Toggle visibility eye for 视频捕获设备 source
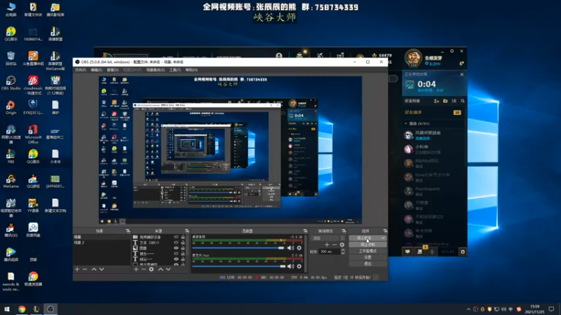The width and height of the screenshot is (561, 315). pos(176,237)
